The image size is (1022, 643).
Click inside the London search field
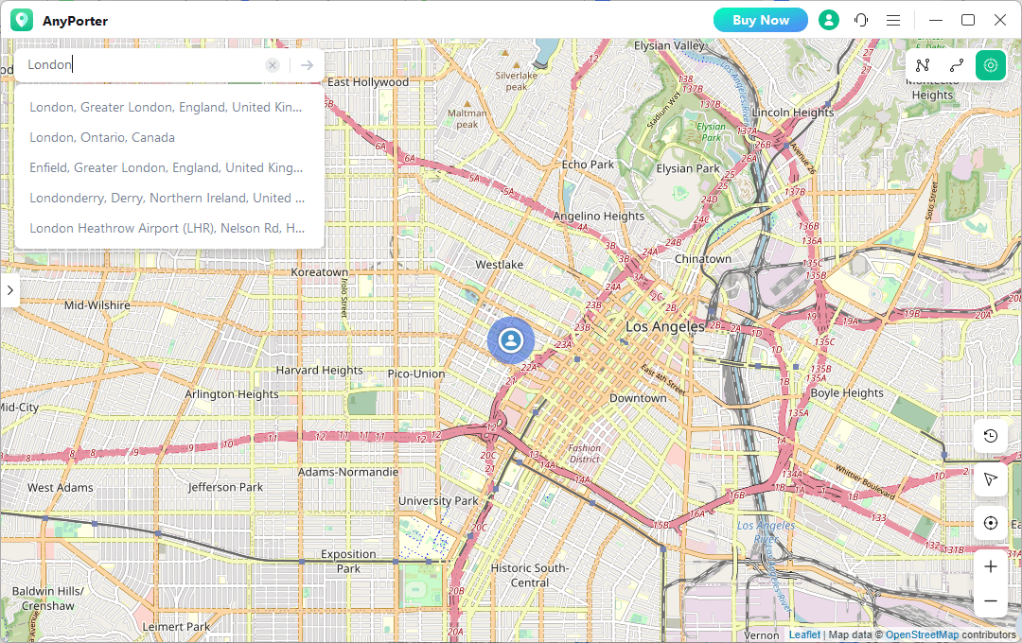[142, 65]
